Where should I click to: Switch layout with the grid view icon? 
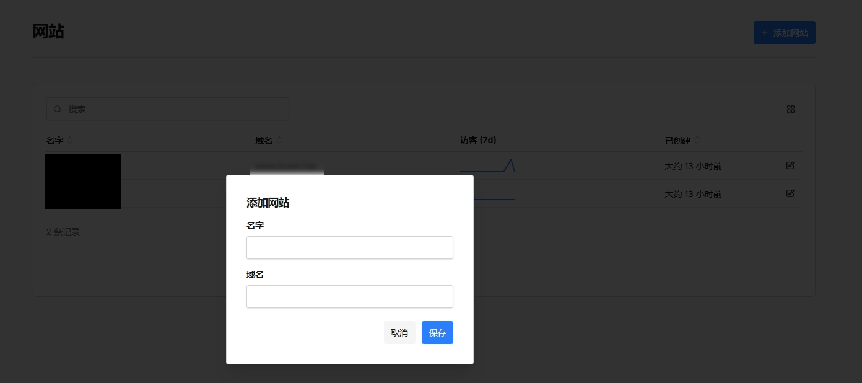click(x=791, y=109)
